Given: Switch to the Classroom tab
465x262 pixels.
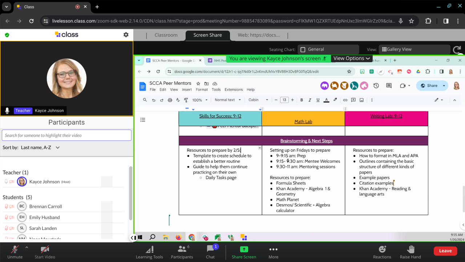Looking at the screenshot, I should [x=166, y=35].
